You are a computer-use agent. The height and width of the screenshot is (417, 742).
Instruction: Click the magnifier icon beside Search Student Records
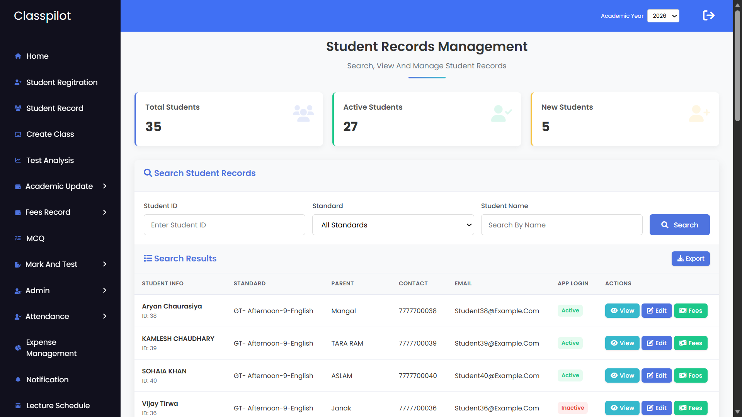click(x=148, y=173)
